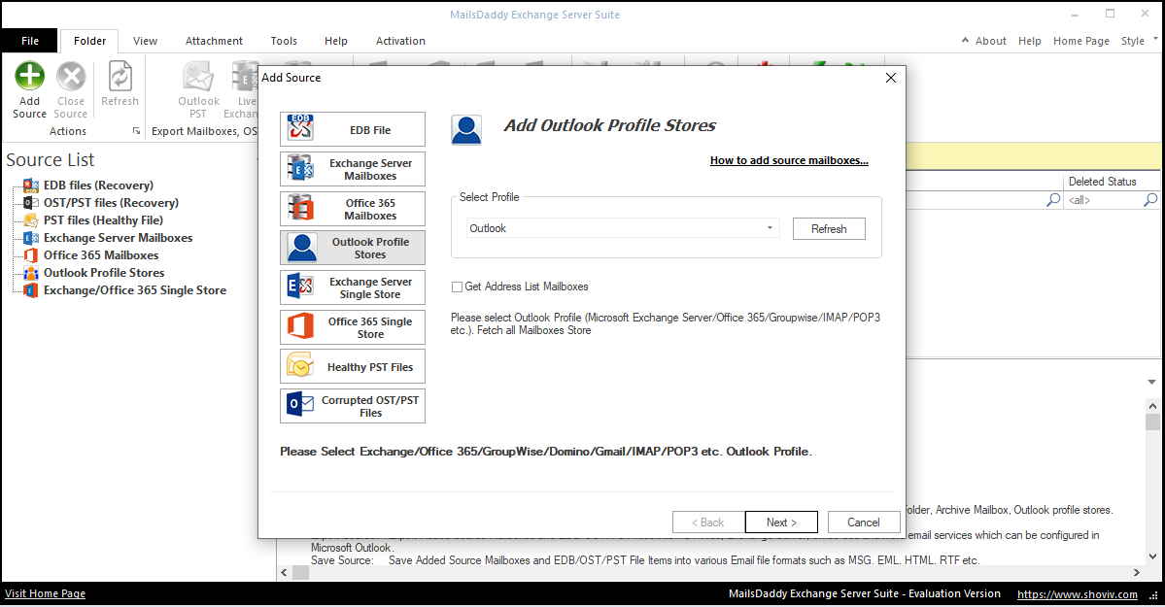Open the www.shoviv.com link
Screen dimensions: 1165x607
coord(1078,594)
